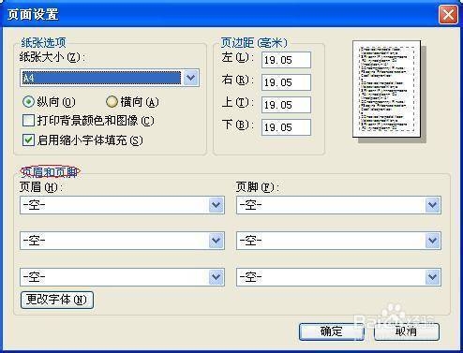This screenshot has width=463, height=353.
Task: Click the 更改字体 change font button
Action: click(x=57, y=300)
